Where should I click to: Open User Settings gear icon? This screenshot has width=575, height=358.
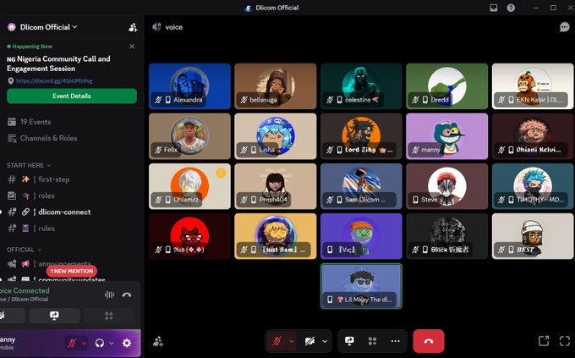pos(127,343)
